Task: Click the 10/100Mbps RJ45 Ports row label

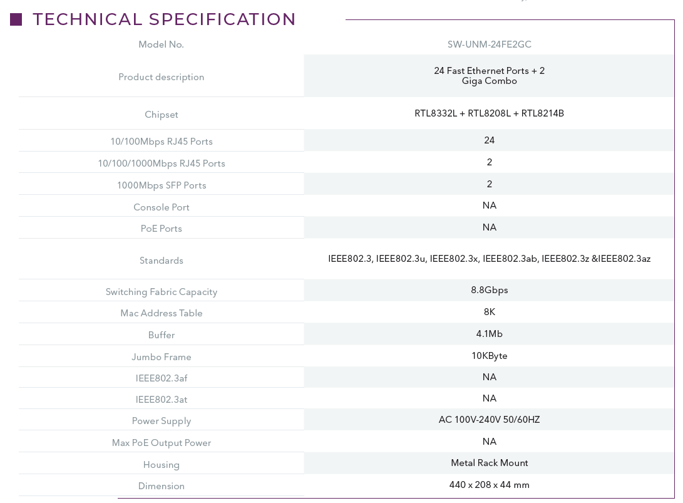Action: 161,142
